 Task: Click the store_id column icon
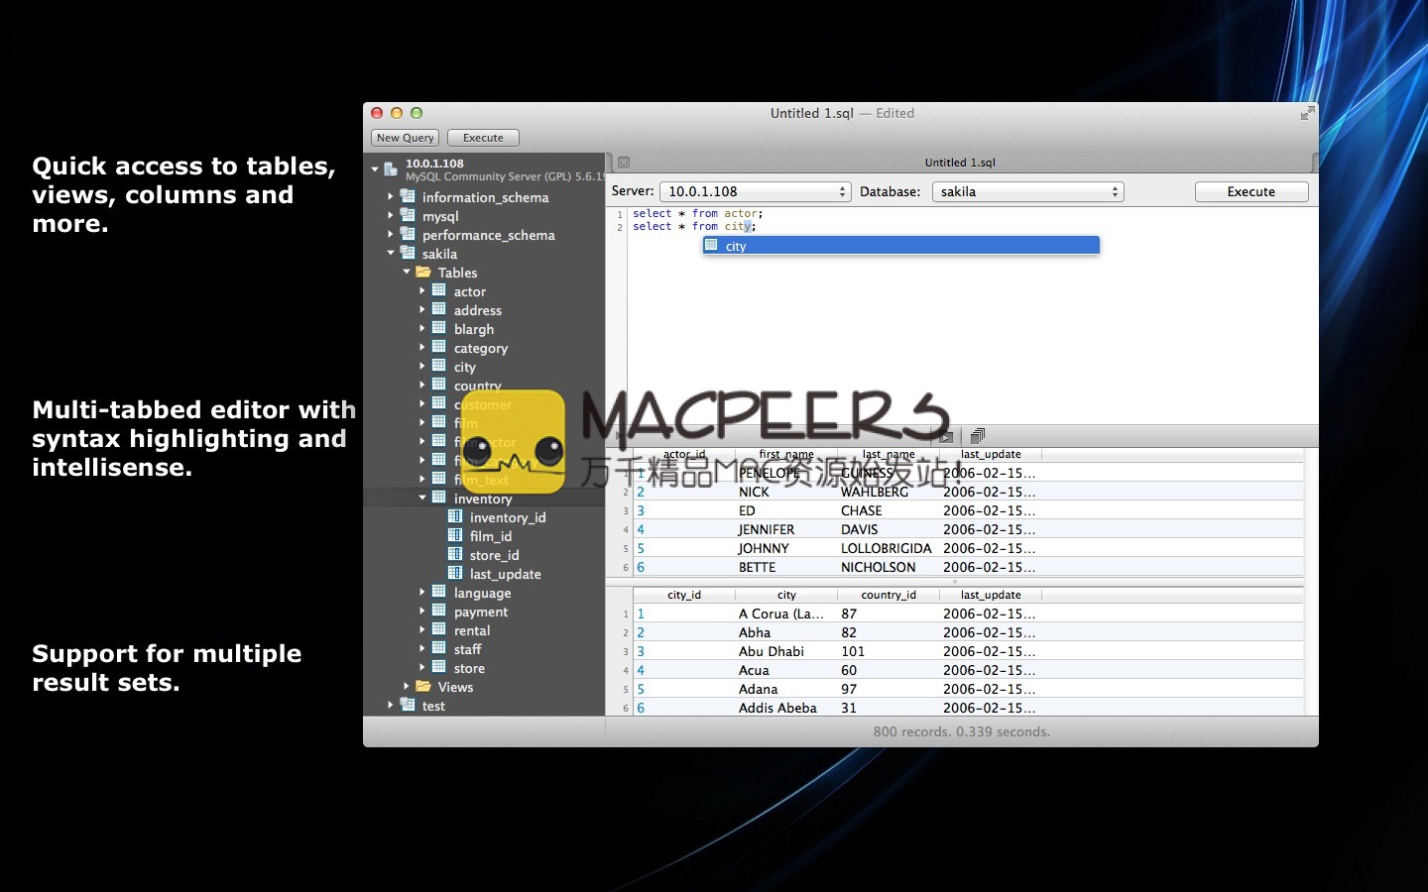pyautogui.click(x=455, y=555)
